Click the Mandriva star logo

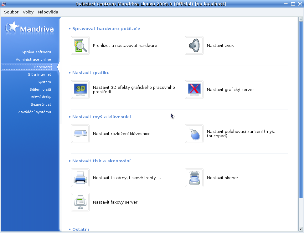pos(29,29)
